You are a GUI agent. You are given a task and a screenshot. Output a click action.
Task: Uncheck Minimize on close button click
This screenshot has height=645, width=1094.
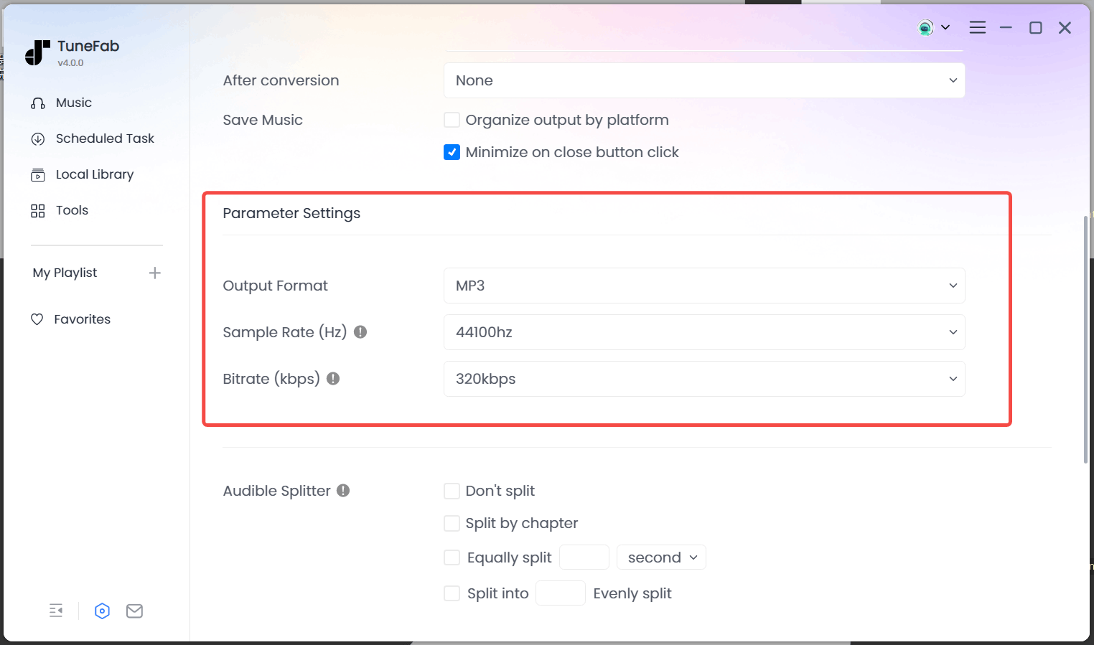[x=452, y=152]
